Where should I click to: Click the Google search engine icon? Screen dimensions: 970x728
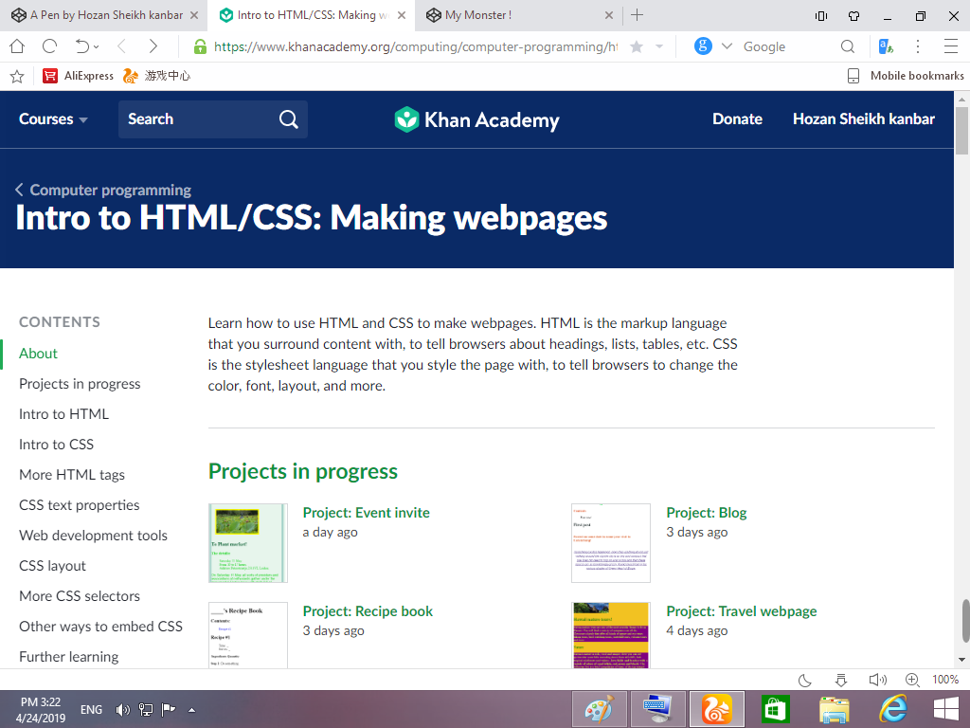703,45
